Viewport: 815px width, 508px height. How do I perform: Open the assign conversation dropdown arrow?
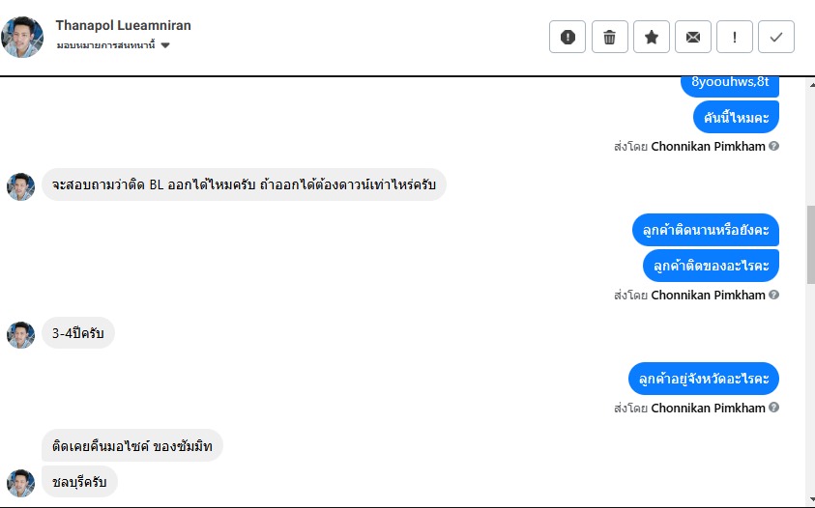click(x=165, y=45)
